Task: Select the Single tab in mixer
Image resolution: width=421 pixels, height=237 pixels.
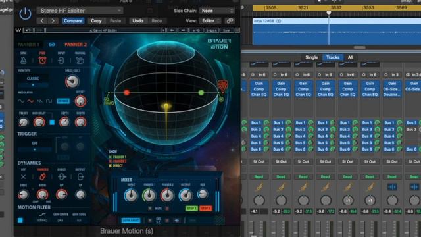Action: [311, 57]
